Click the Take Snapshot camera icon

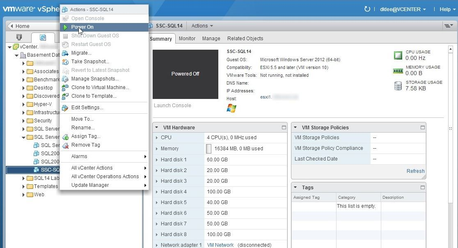65,62
